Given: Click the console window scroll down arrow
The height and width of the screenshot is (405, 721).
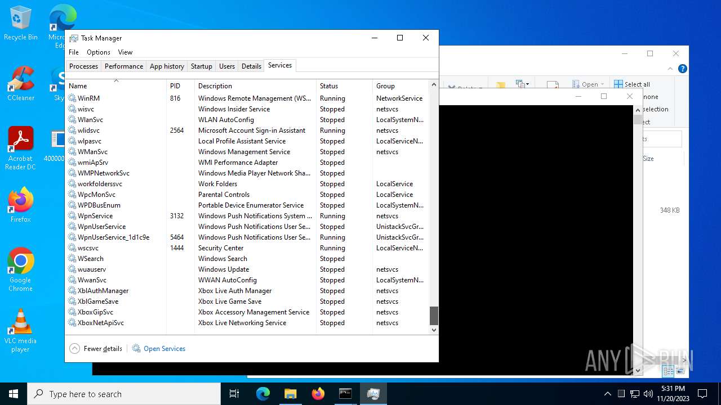Looking at the screenshot, I should point(638,371).
